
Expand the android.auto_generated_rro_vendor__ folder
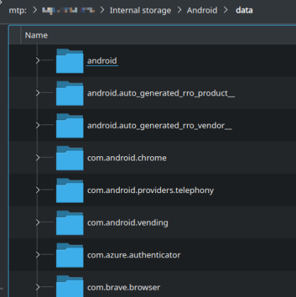[38, 125]
